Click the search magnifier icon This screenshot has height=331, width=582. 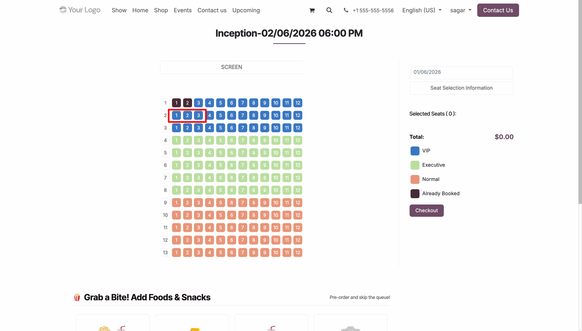[x=329, y=10]
